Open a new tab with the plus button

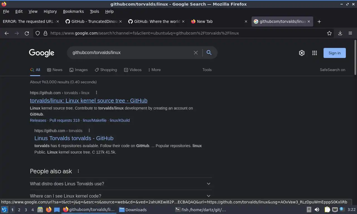[319, 21]
